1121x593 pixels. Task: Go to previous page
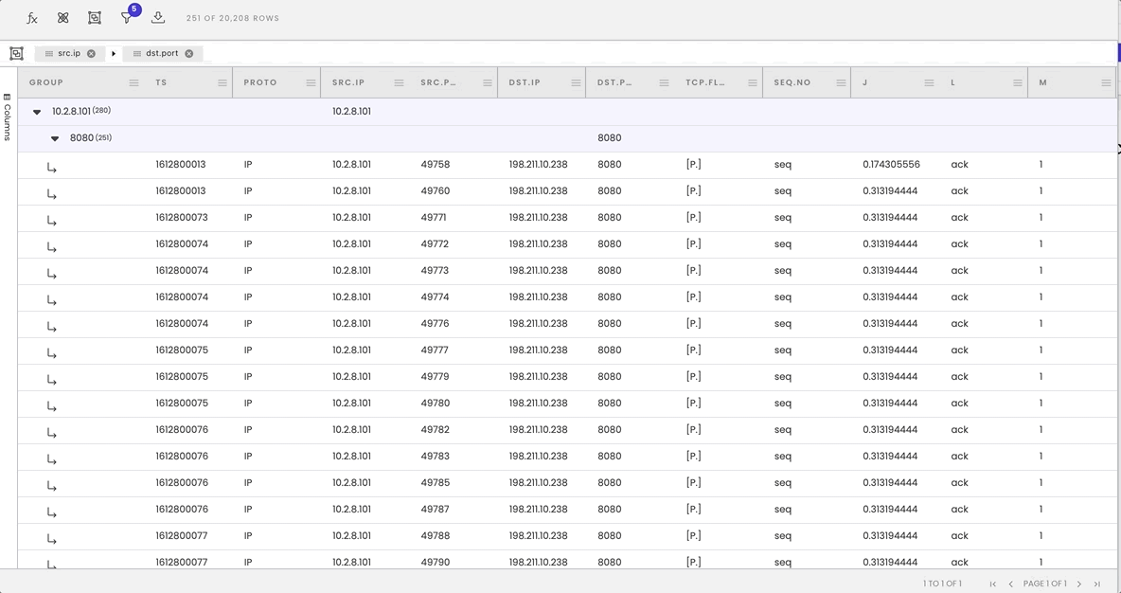click(1011, 584)
